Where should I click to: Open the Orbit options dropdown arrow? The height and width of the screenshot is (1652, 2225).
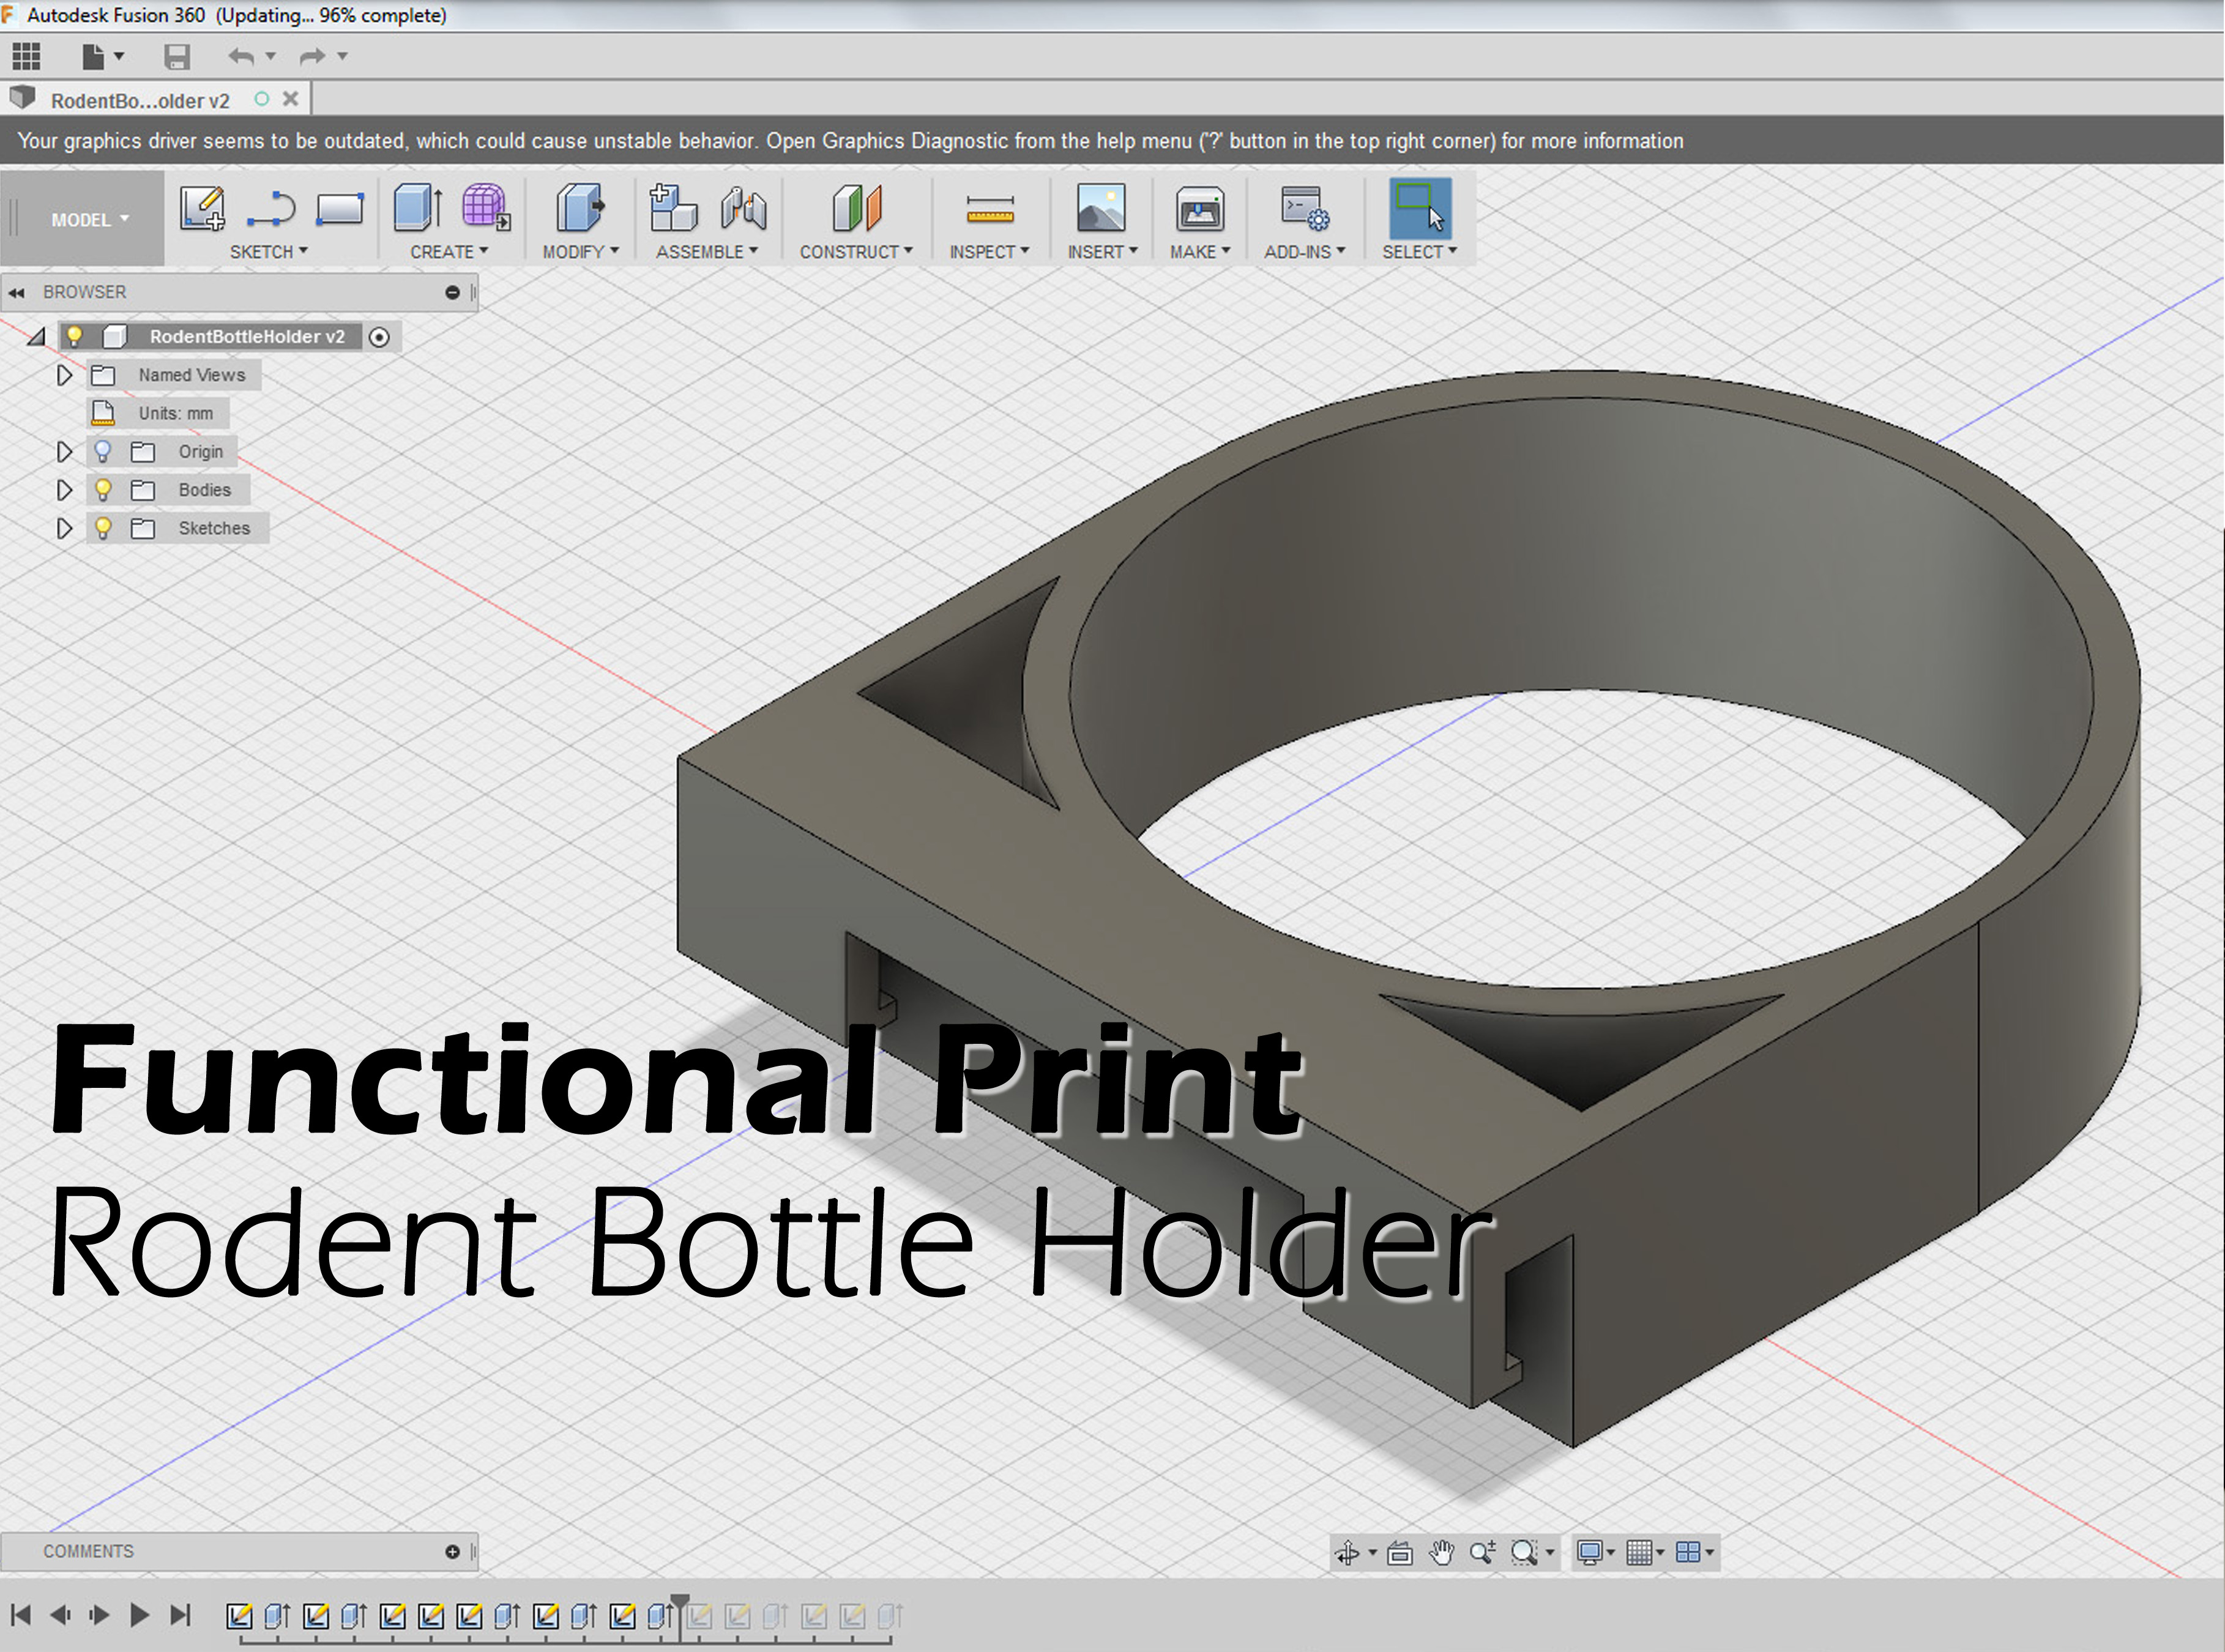(x=1372, y=1552)
